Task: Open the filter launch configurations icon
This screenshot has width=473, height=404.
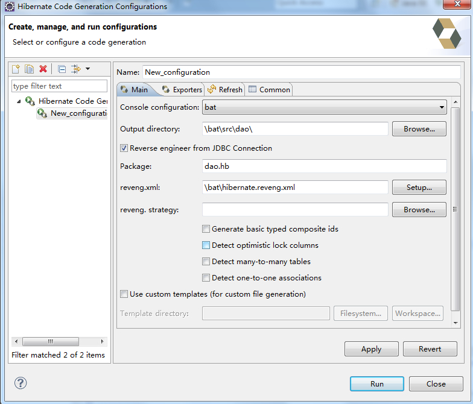Action: coord(76,69)
